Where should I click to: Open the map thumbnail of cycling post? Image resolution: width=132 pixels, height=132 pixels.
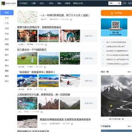(27, 17)
